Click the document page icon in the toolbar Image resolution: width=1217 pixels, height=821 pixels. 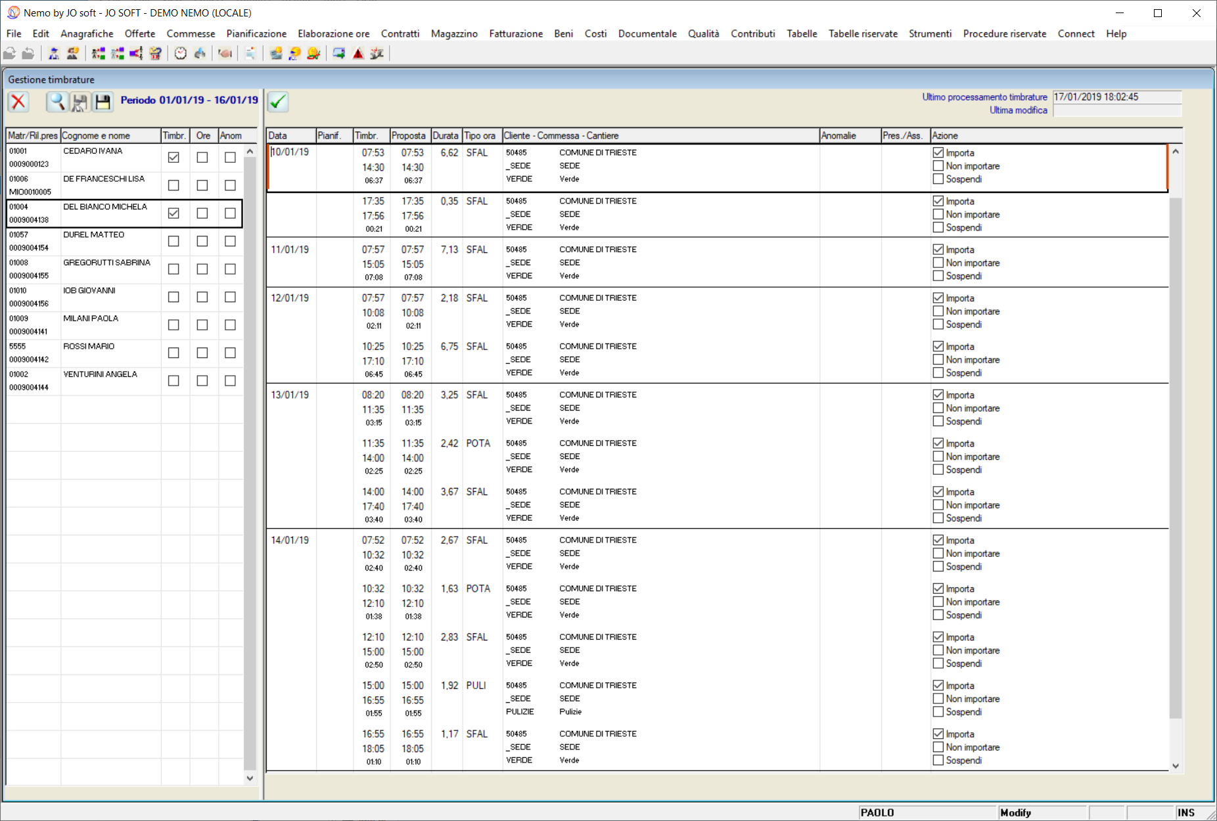click(x=250, y=54)
